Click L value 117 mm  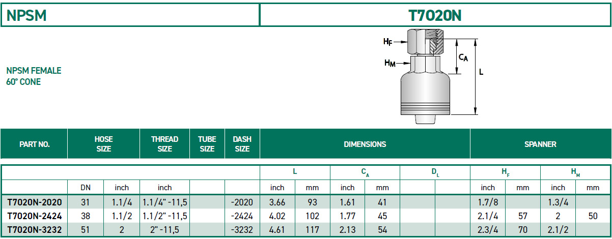click(312, 230)
